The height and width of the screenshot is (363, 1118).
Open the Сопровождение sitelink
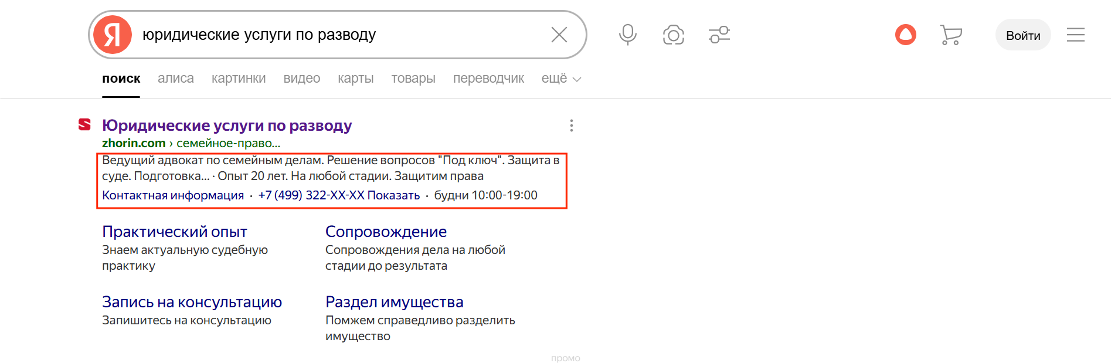point(386,232)
